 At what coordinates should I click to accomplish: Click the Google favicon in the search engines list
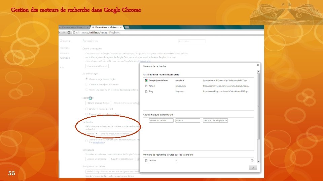[146, 80]
